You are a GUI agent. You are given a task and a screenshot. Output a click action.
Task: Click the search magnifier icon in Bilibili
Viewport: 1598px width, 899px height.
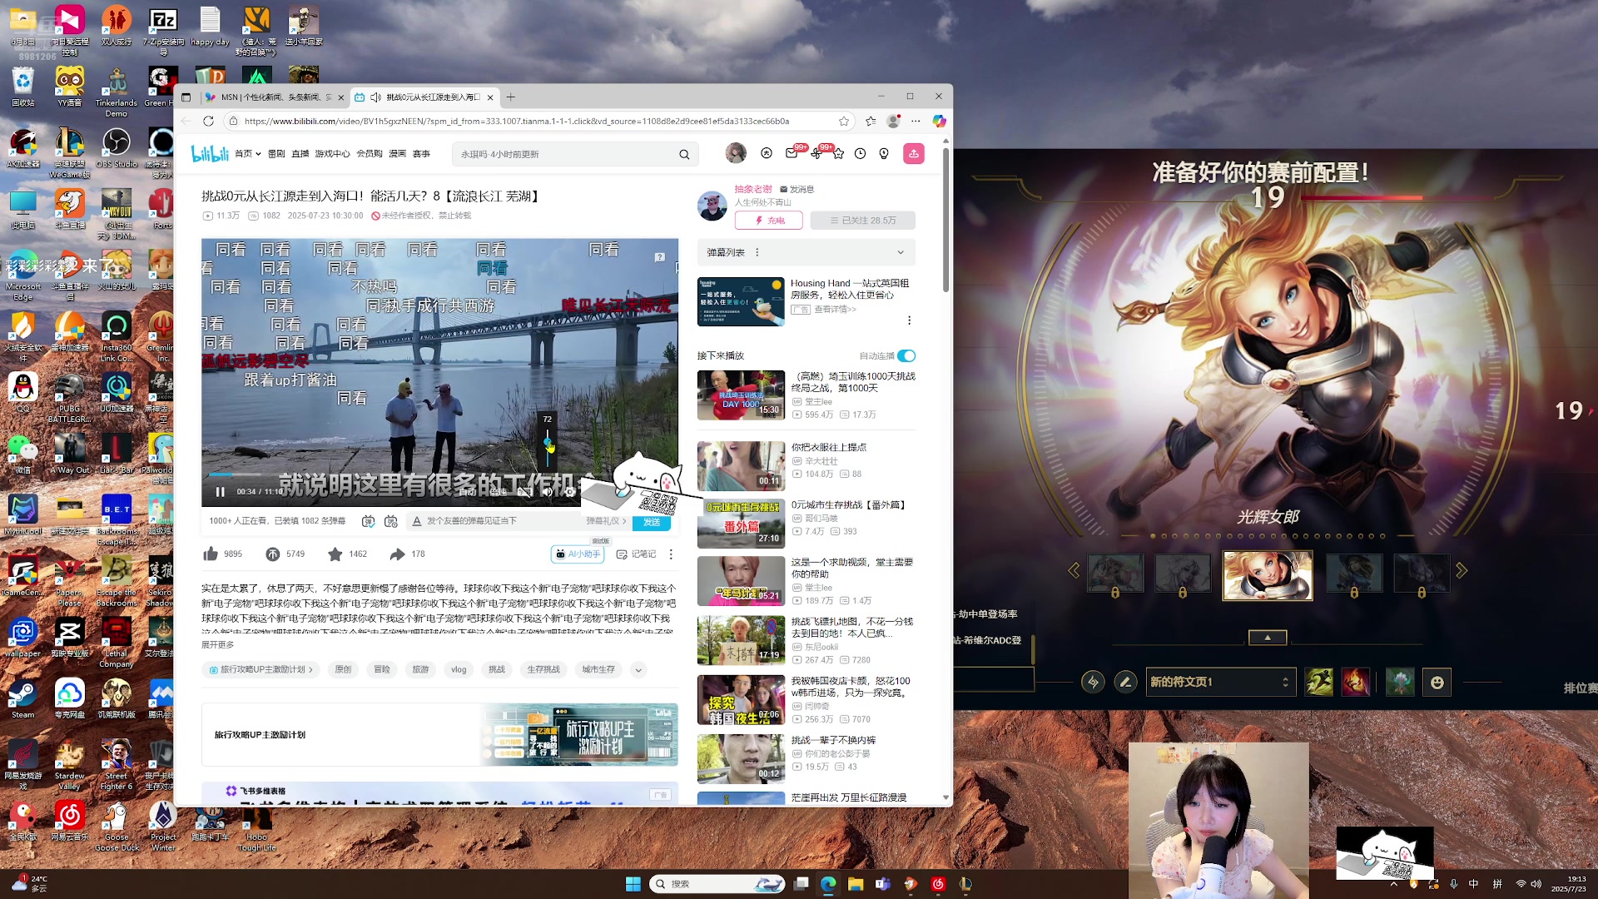click(x=684, y=154)
